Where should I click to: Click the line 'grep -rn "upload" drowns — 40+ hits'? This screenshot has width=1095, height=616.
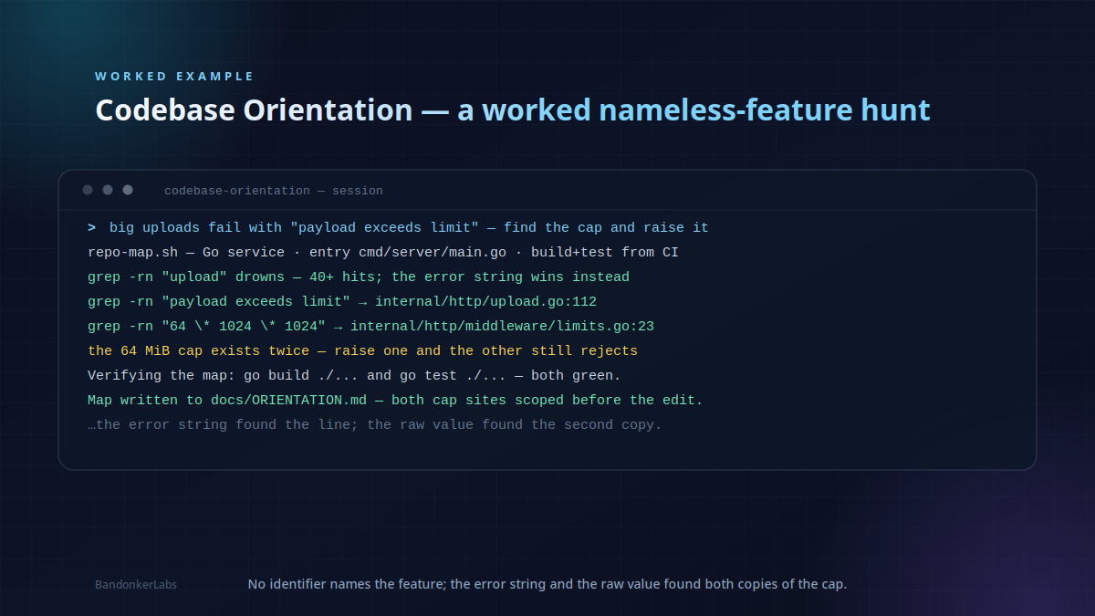pyautogui.click(x=359, y=277)
